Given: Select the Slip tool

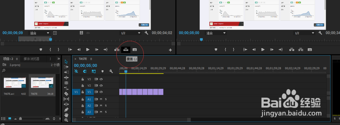Looking at the screenshot, I should pos(66,99).
